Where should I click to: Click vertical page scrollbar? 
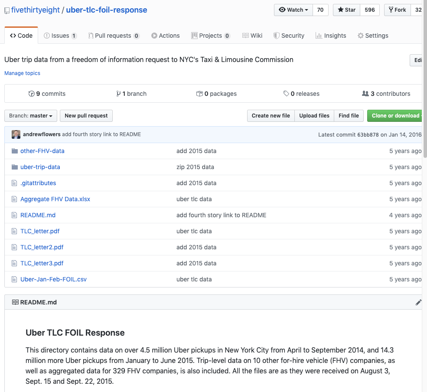(425, 79)
